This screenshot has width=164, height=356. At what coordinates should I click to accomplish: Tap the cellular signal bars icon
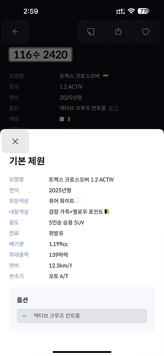coord(120,12)
